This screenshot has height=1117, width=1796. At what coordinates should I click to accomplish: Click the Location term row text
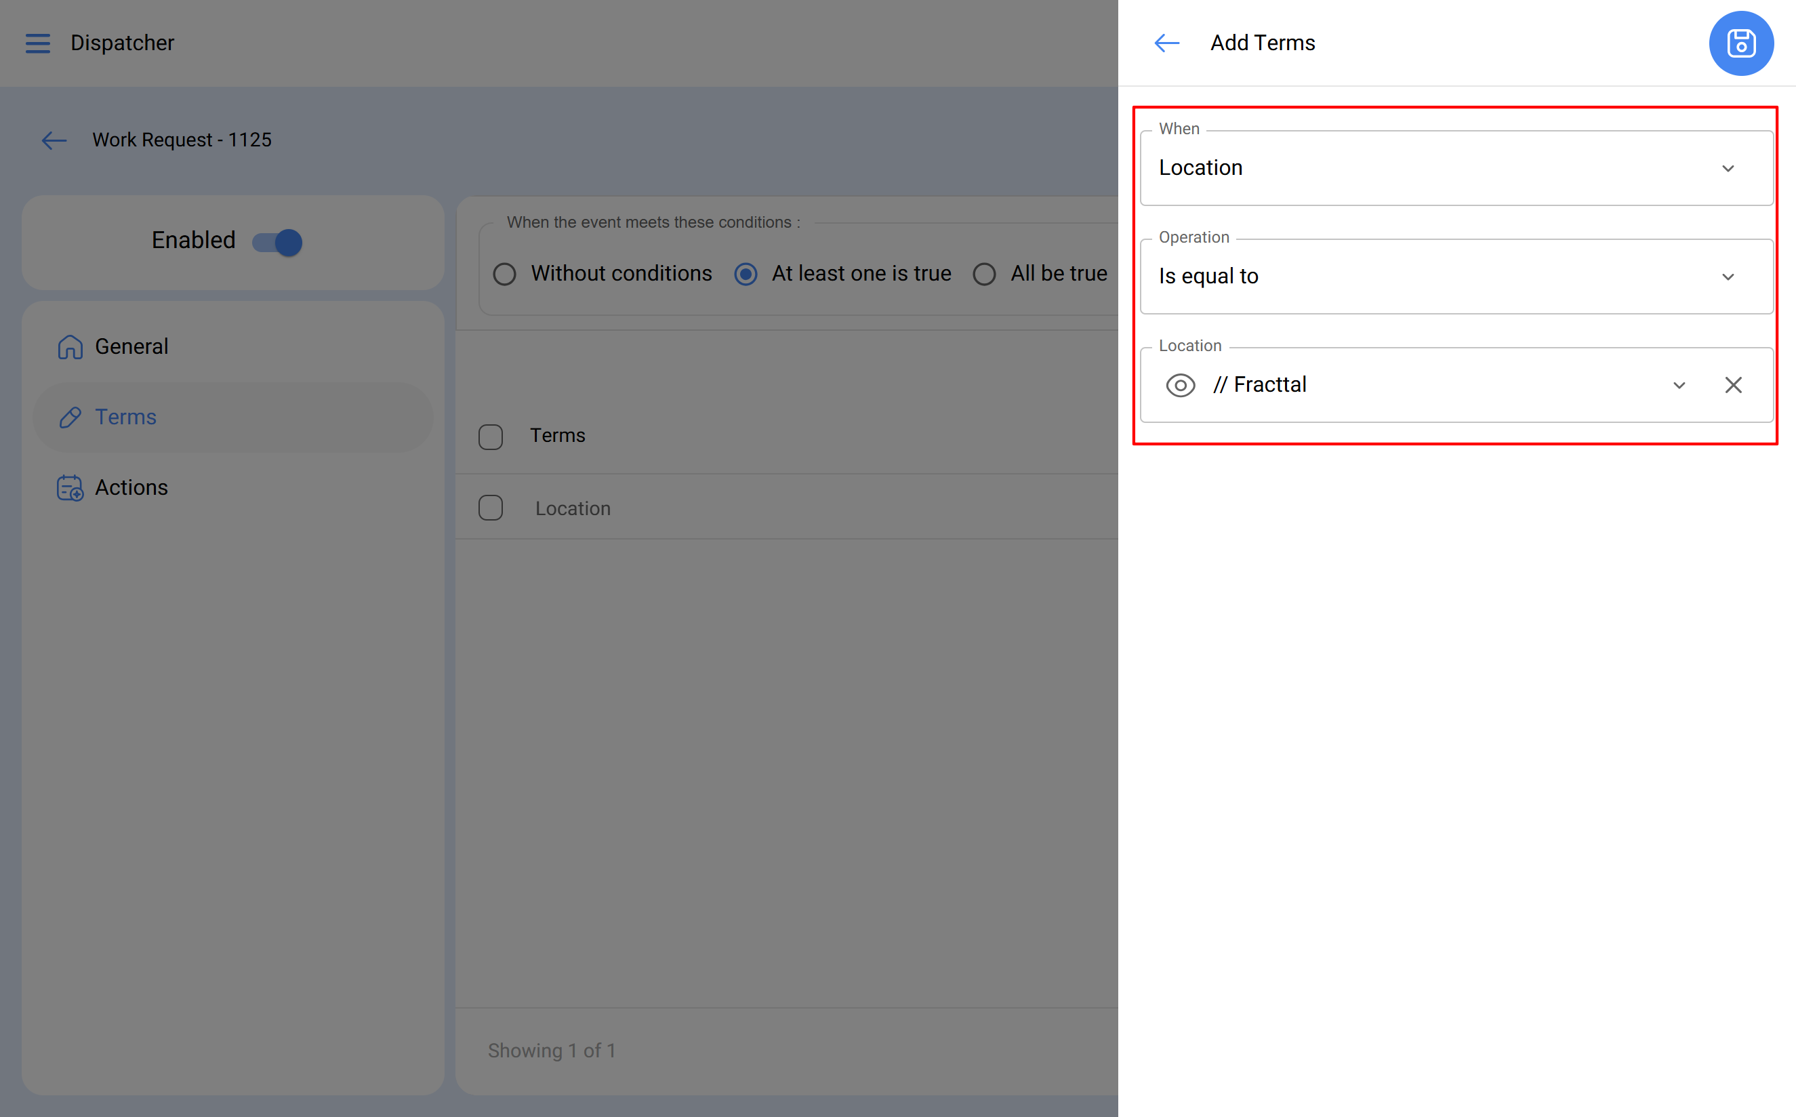coord(573,508)
